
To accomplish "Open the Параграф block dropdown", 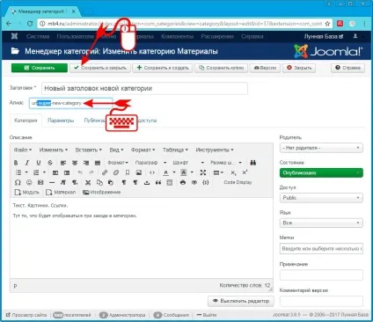I will 150,163.
